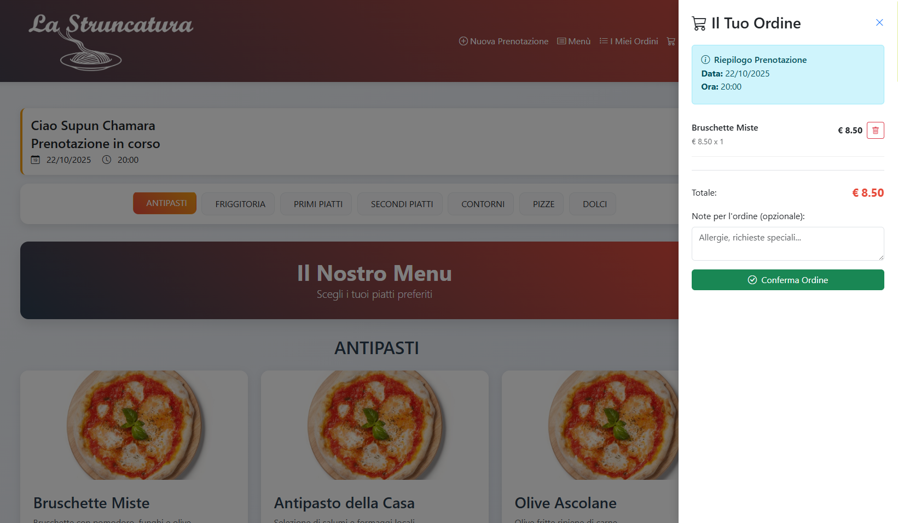Open the Menù navigation link
Image resolution: width=898 pixels, height=523 pixels.
573,42
